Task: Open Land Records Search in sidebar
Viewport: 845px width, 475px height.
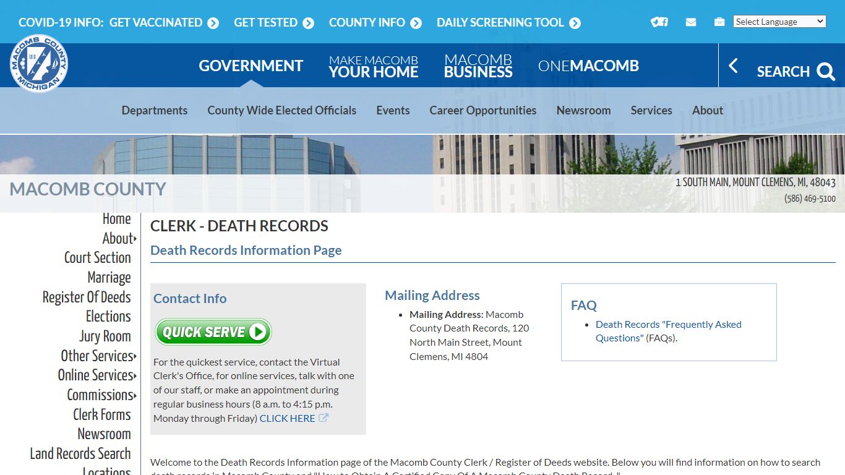Action: [80, 454]
